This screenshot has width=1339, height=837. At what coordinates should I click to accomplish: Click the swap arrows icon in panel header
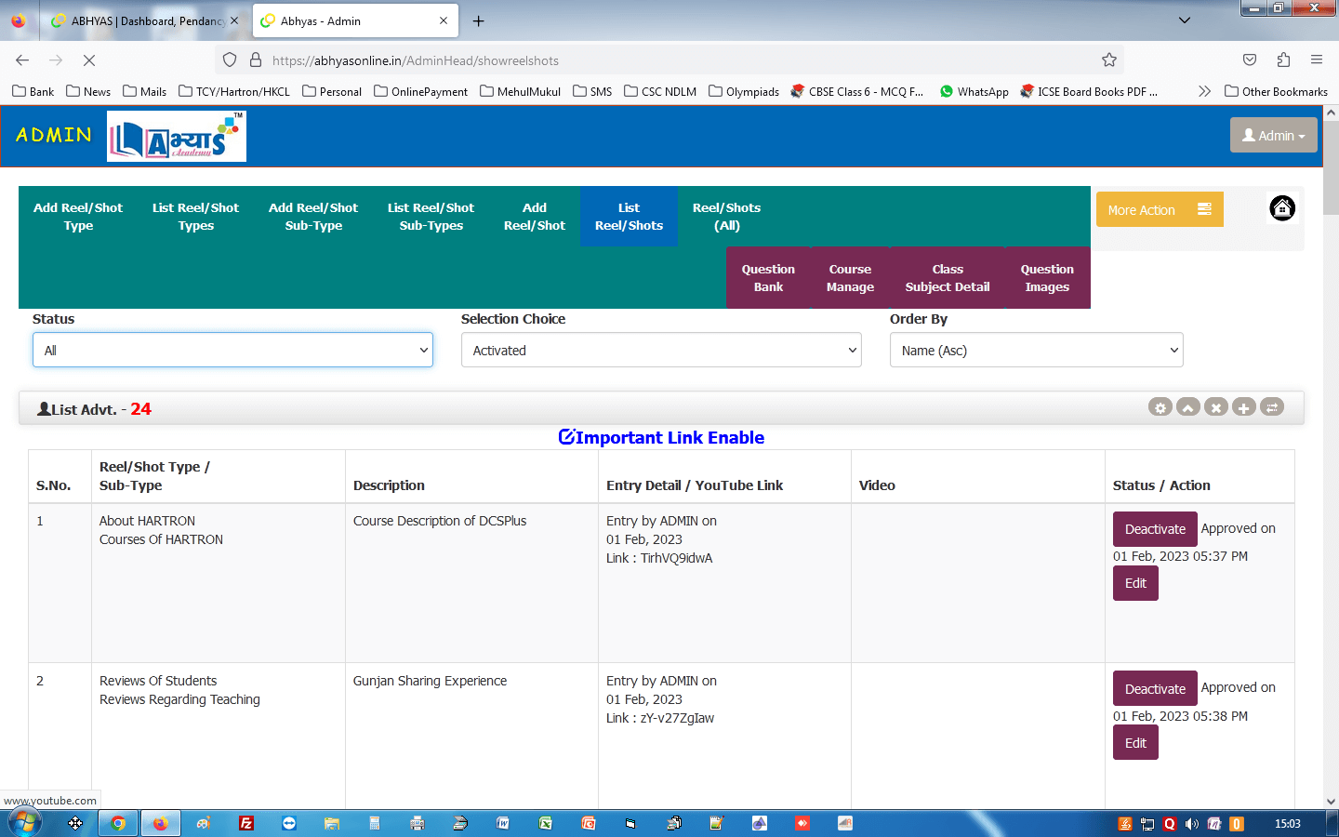(1272, 407)
